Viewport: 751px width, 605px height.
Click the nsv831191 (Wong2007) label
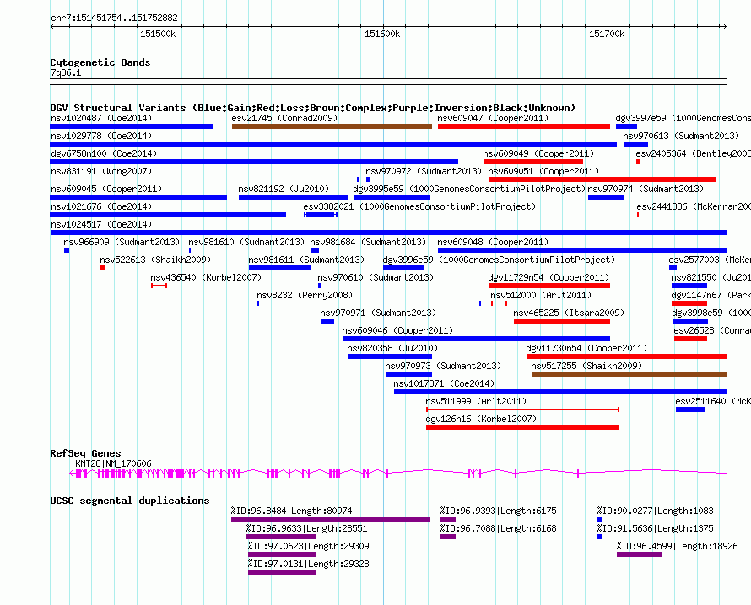click(x=101, y=171)
